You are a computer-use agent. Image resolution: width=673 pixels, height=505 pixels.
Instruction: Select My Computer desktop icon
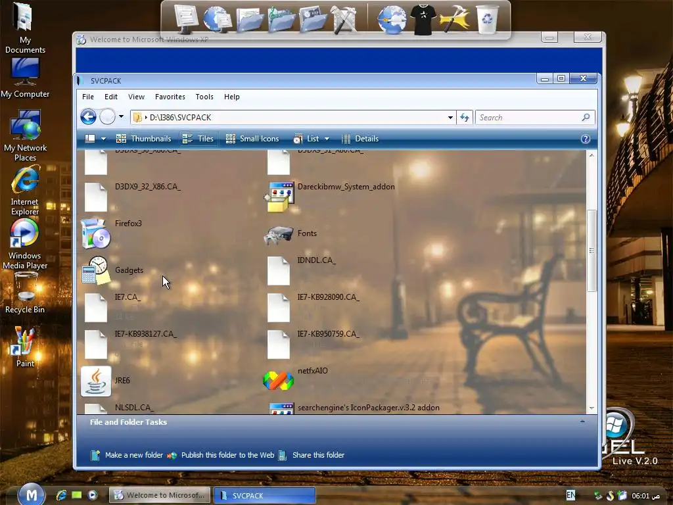(x=25, y=78)
